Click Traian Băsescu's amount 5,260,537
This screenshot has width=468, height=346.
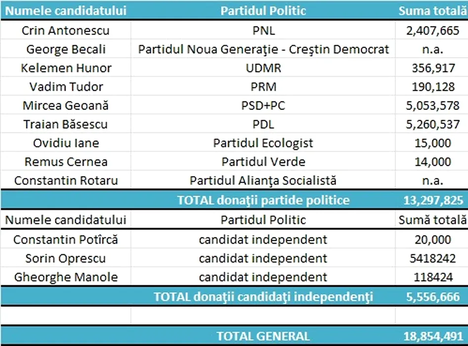click(431, 125)
